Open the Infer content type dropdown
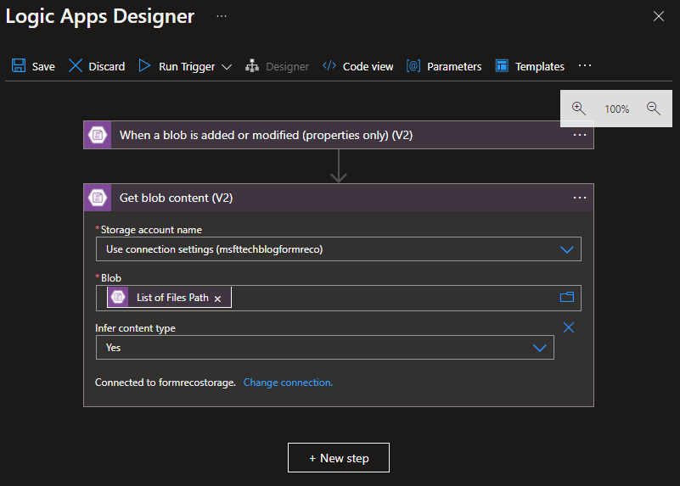680x486 pixels. [x=539, y=348]
